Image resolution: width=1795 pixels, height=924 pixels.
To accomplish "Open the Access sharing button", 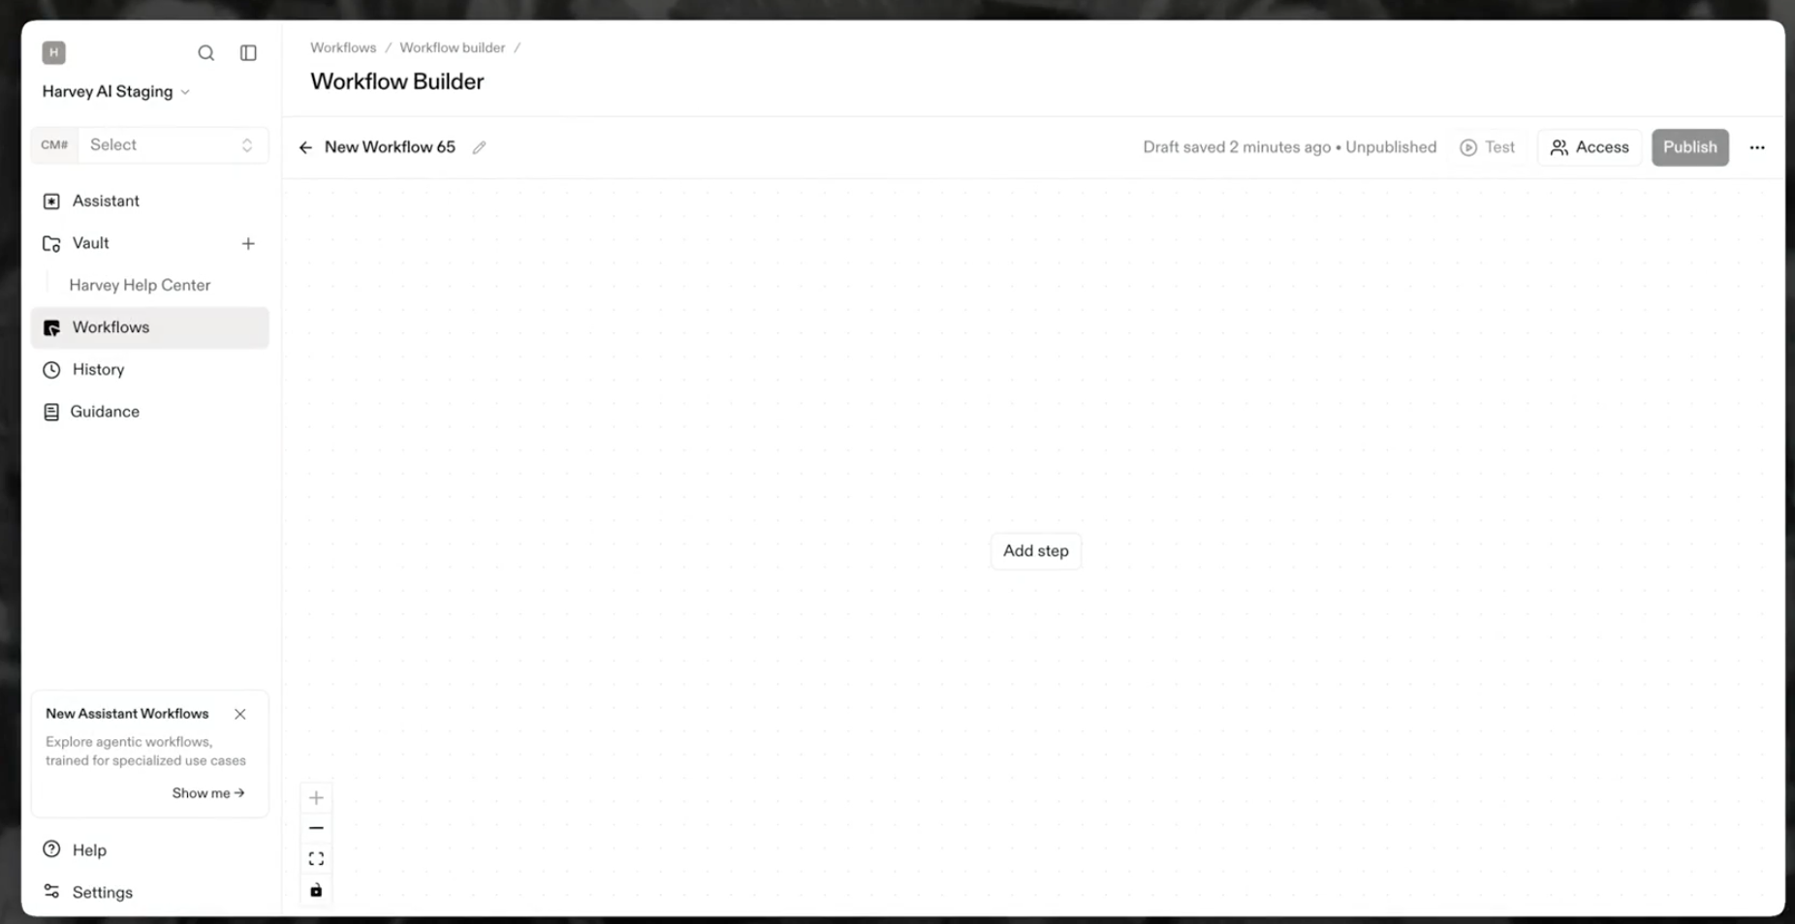I will (1590, 148).
